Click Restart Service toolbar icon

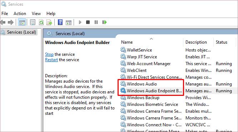[x=104, y=22]
